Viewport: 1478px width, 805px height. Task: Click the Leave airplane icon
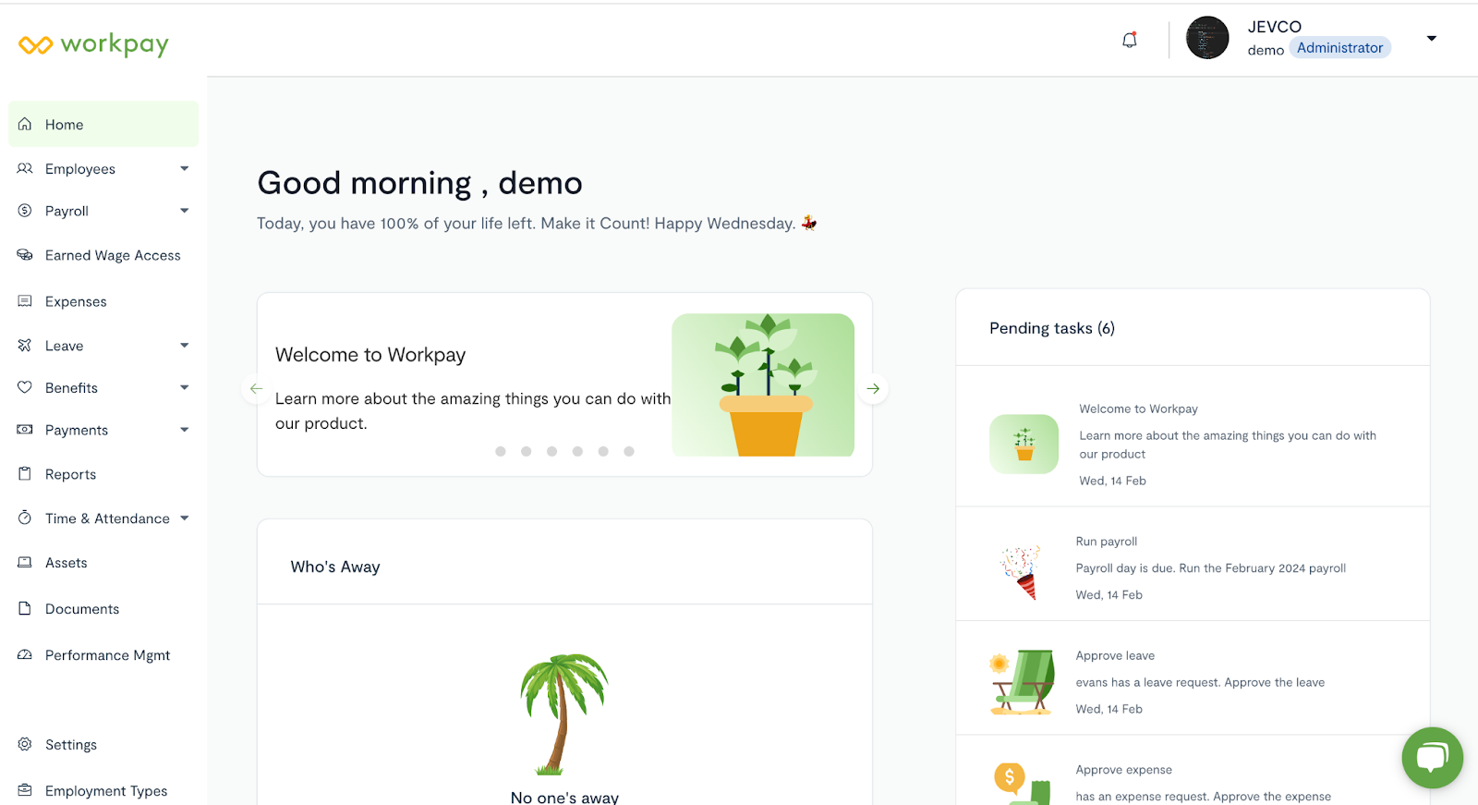point(25,346)
